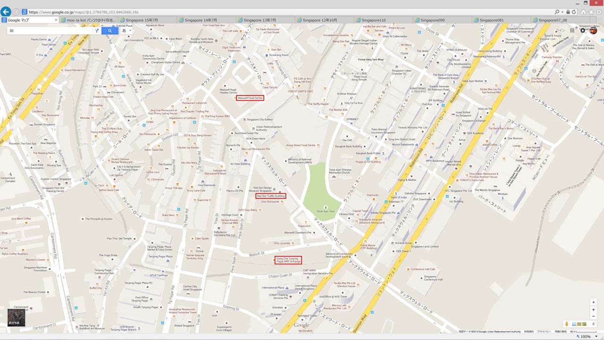Open the Favorites star icon

coord(592,12)
